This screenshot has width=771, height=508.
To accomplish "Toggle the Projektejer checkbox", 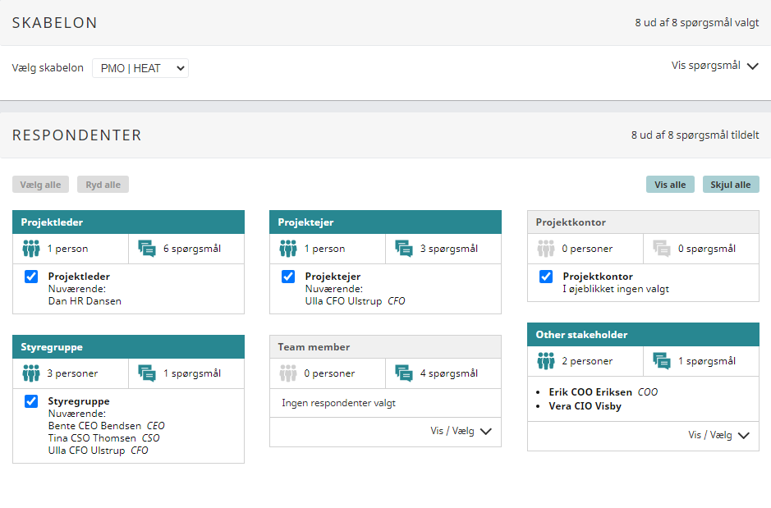I will pyautogui.click(x=288, y=277).
